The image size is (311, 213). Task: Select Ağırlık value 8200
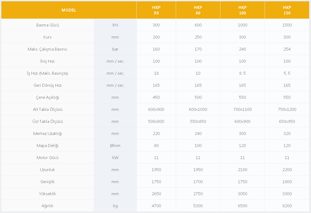287,206
